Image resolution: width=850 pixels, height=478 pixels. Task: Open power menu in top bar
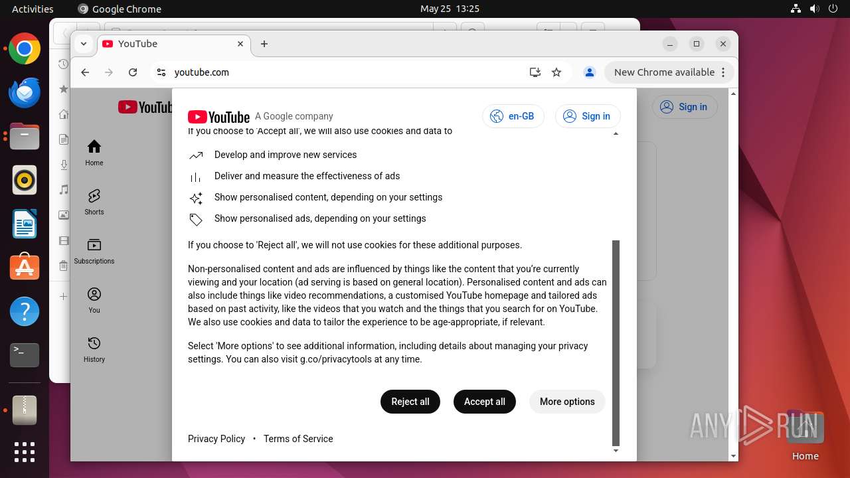point(833,9)
